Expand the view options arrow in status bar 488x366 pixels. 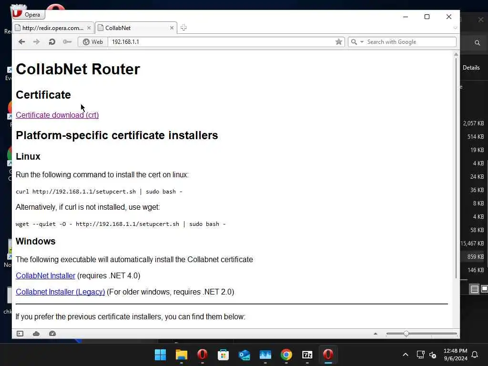coord(376,334)
